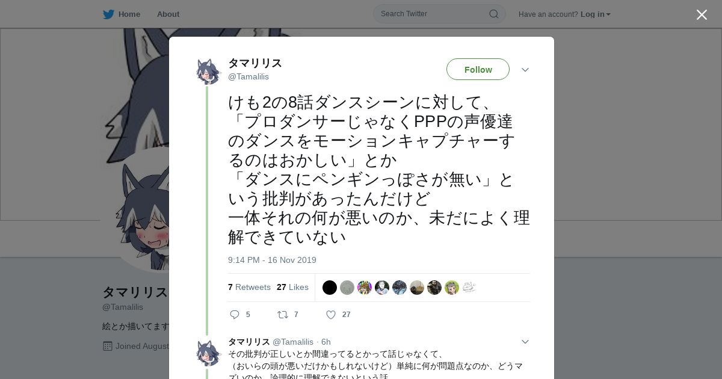Open the solid black liker avatar
Screen dimensions: 722x379
330,288
